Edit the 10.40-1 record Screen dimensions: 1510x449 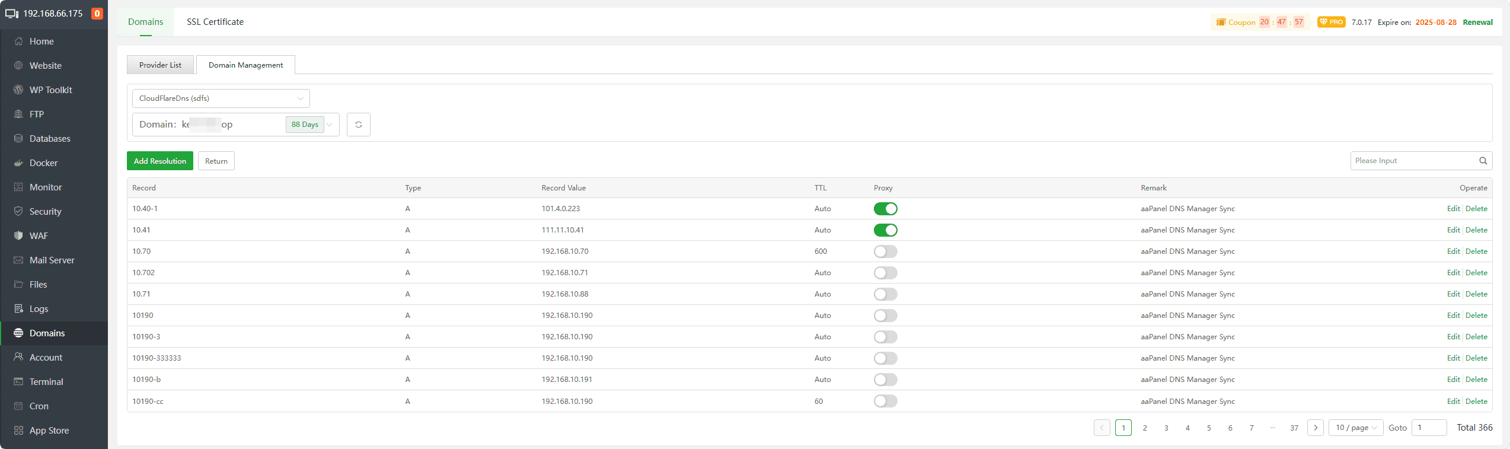tap(1453, 209)
